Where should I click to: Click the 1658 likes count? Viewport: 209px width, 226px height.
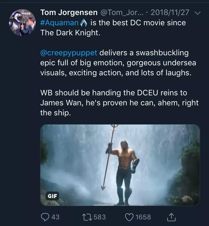143,217
